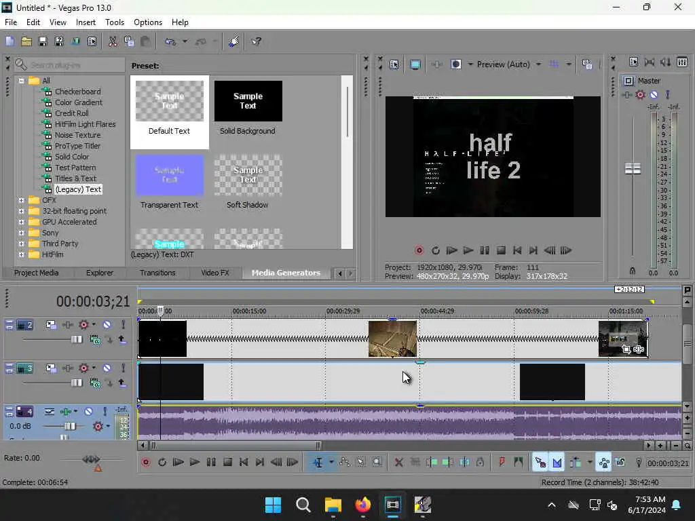
Task: Click Stop in timeline transport bar
Action: point(227,463)
